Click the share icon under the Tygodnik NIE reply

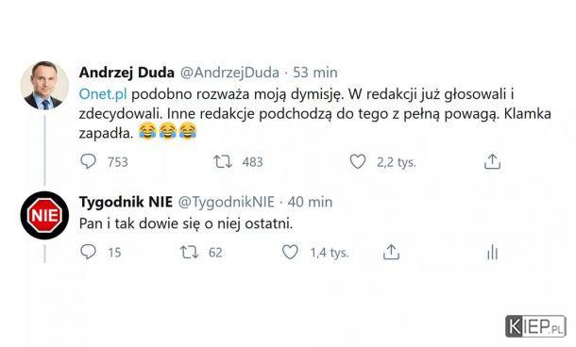coord(391,252)
